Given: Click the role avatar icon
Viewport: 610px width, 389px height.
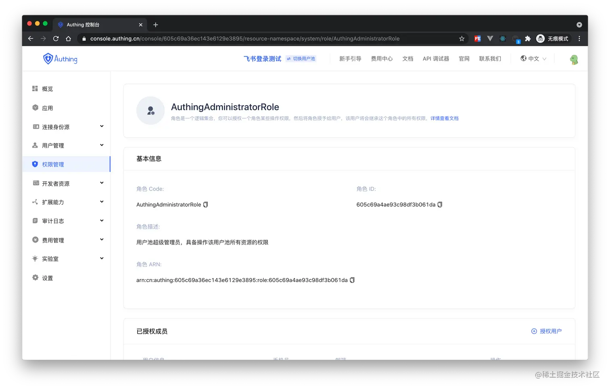Looking at the screenshot, I should [x=150, y=111].
